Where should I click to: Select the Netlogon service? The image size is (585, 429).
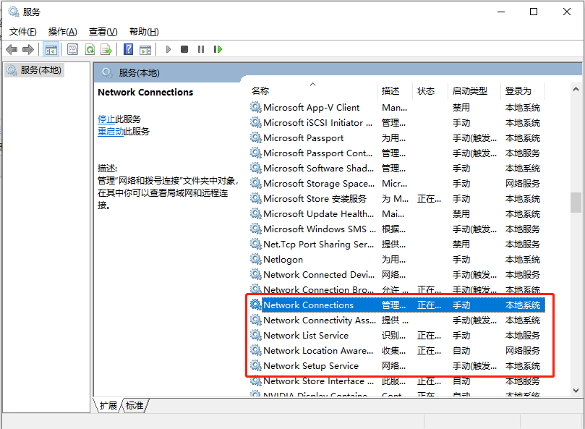point(397,259)
